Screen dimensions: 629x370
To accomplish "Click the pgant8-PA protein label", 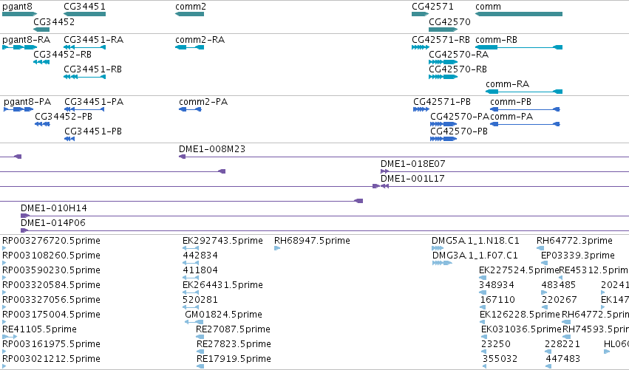I will coord(27,101).
